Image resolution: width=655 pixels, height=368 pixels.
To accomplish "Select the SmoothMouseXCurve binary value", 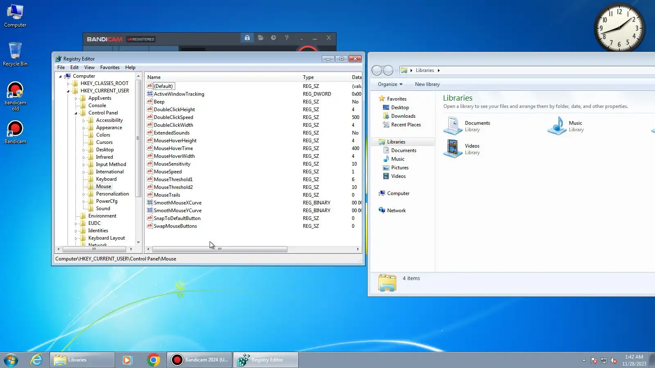I will click(x=177, y=203).
